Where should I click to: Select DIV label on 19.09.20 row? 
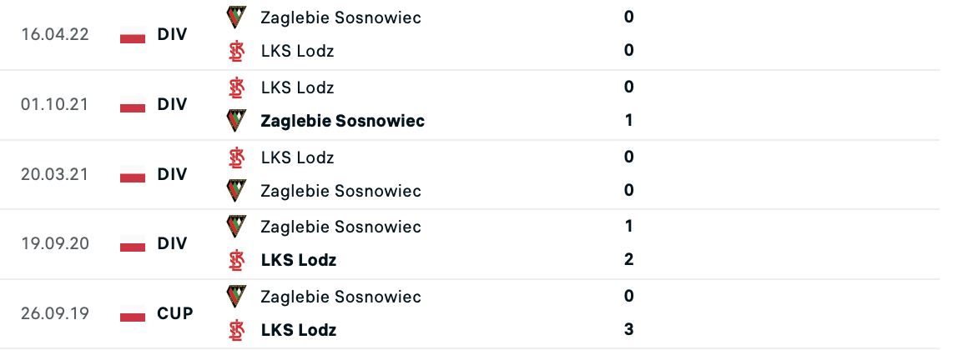tap(172, 244)
